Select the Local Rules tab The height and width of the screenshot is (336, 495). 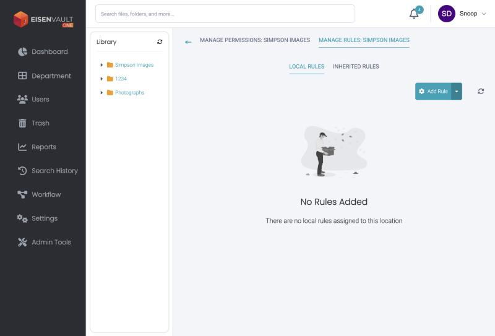coord(306,67)
